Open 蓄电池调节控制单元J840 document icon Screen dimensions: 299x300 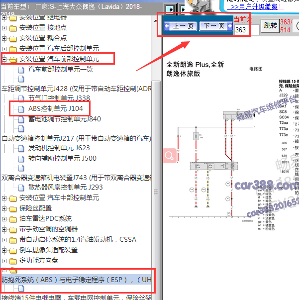pos(21,119)
